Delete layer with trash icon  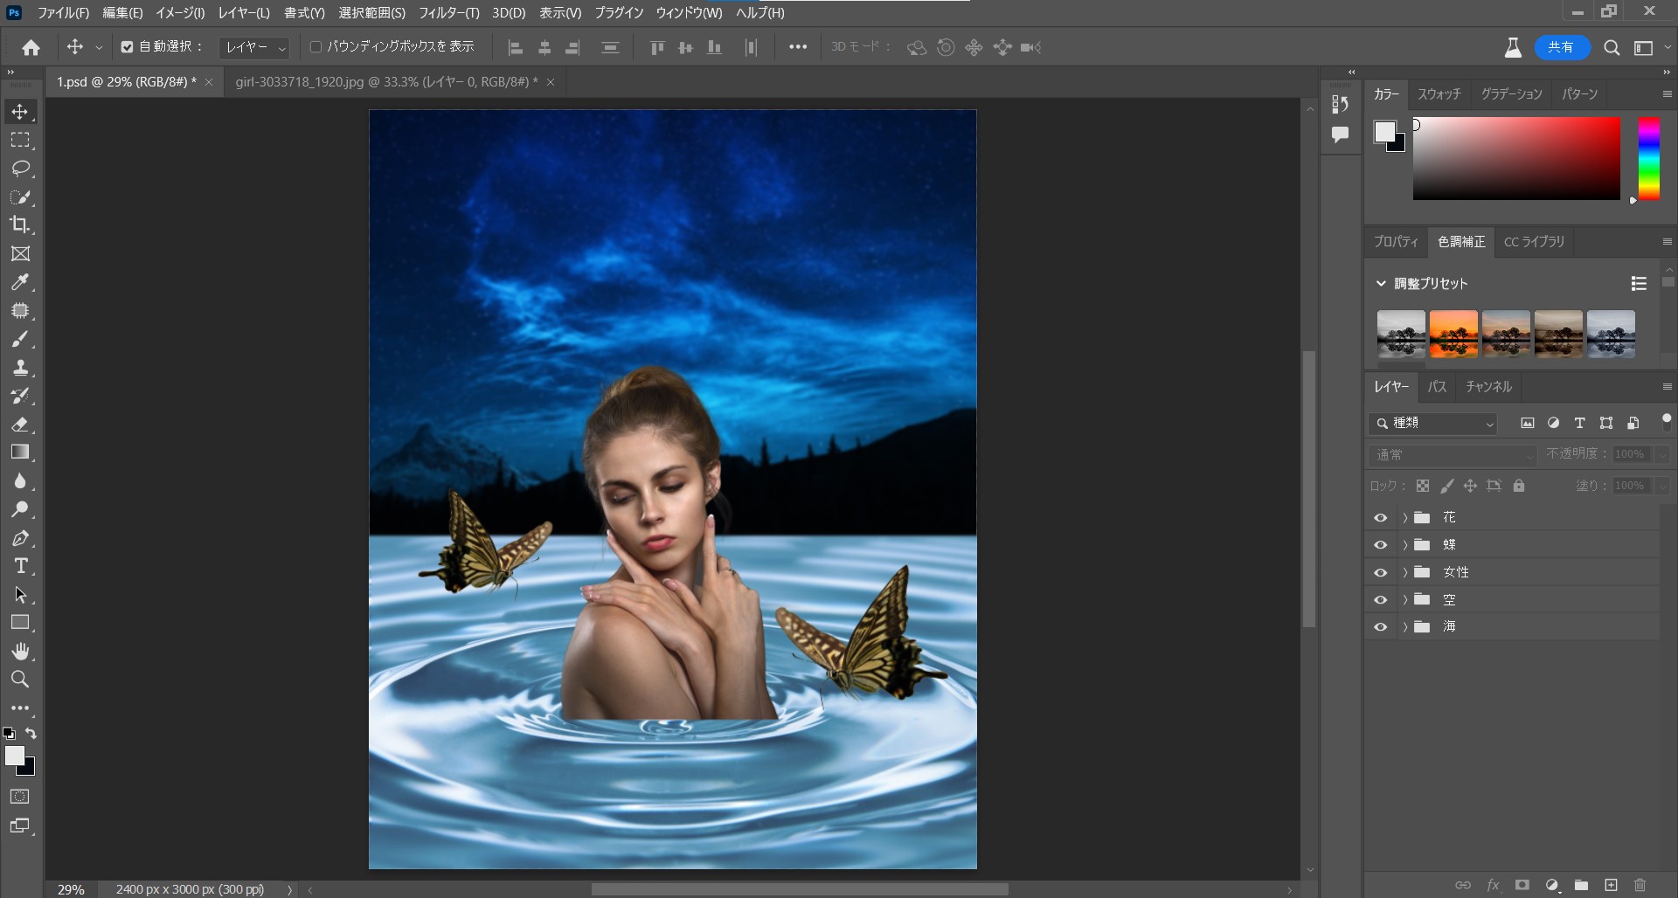point(1640,885)
